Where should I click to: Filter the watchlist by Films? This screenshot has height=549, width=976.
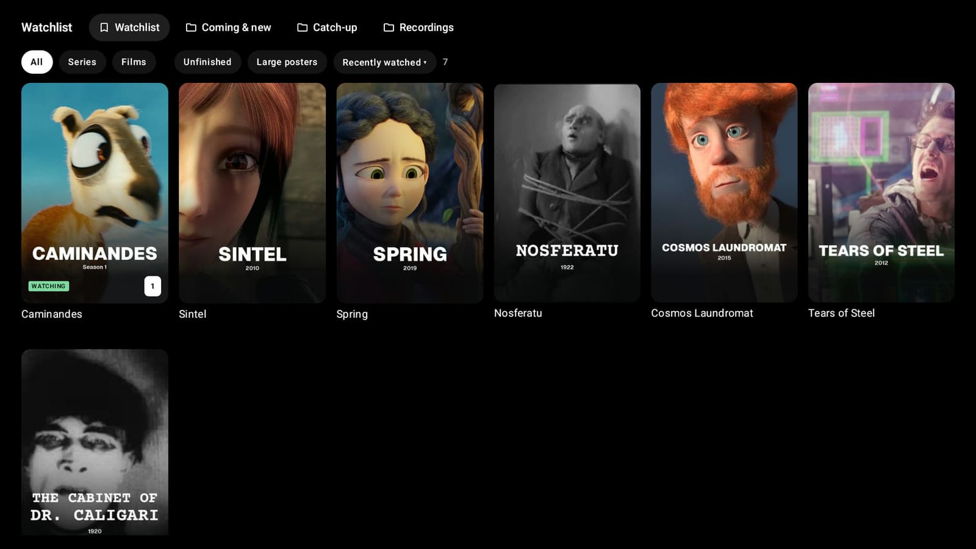click(x=134, y=62)
